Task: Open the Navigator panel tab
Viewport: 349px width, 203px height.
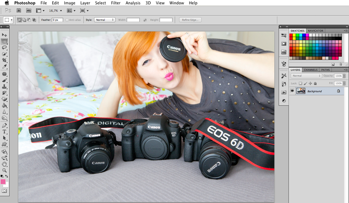Action: pyautogui.click(x=315, y=31)
